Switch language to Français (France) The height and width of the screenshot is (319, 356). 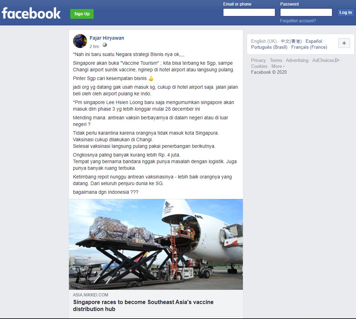click(309, 47)
